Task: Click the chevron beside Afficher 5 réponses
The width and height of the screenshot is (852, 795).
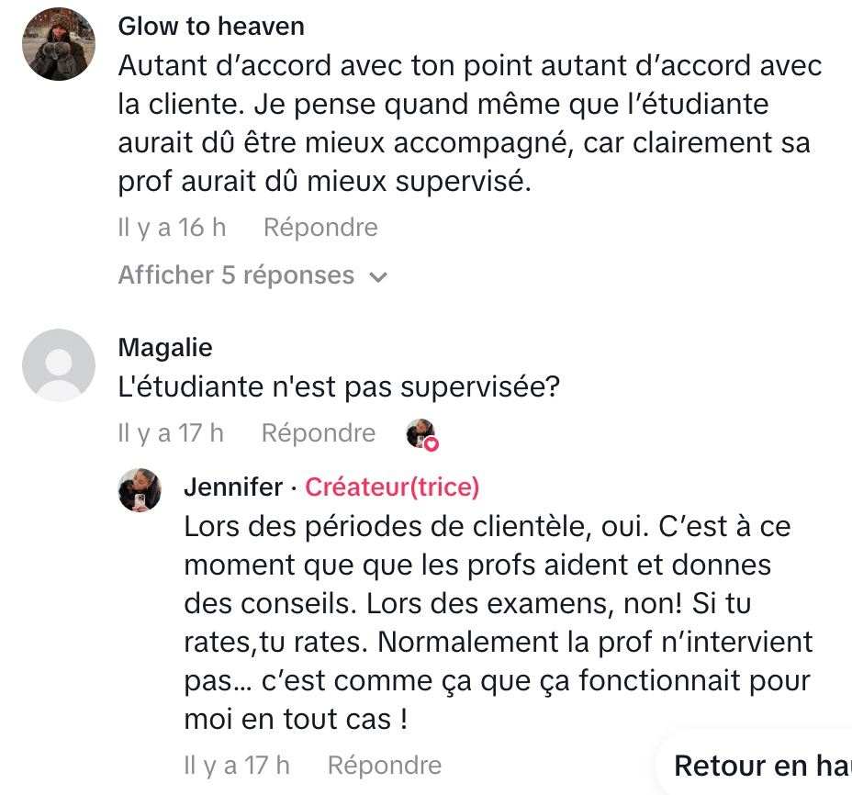Action: coord(377,277)
